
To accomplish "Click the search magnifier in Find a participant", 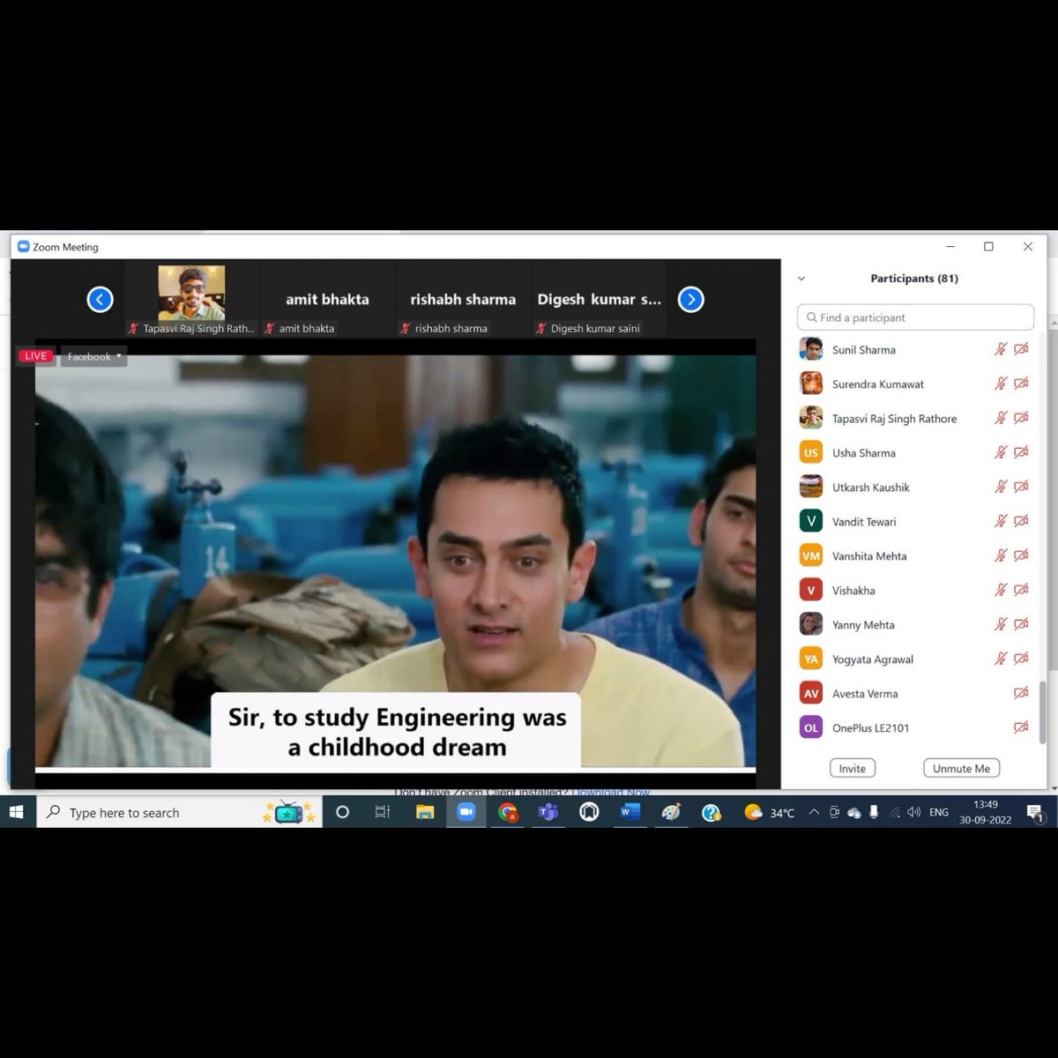I will 811,317.
